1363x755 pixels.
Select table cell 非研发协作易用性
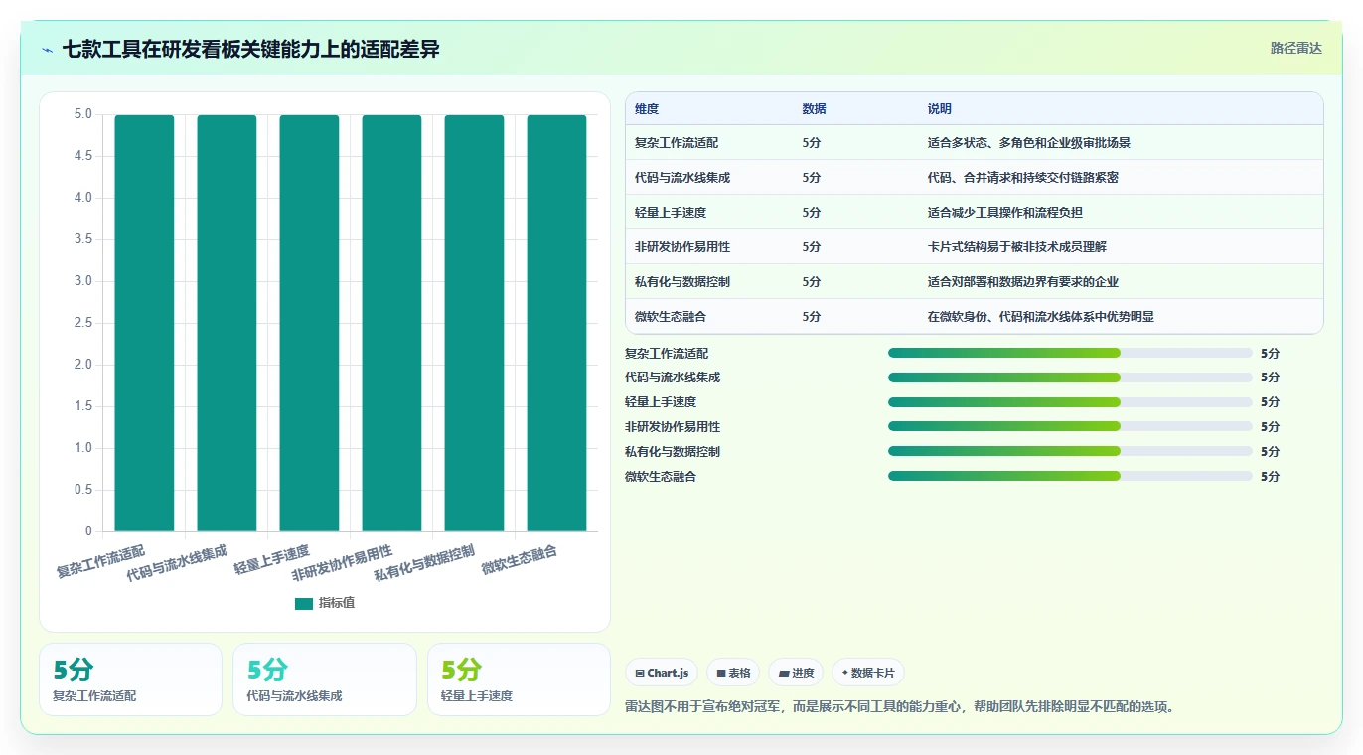[682, 247]
